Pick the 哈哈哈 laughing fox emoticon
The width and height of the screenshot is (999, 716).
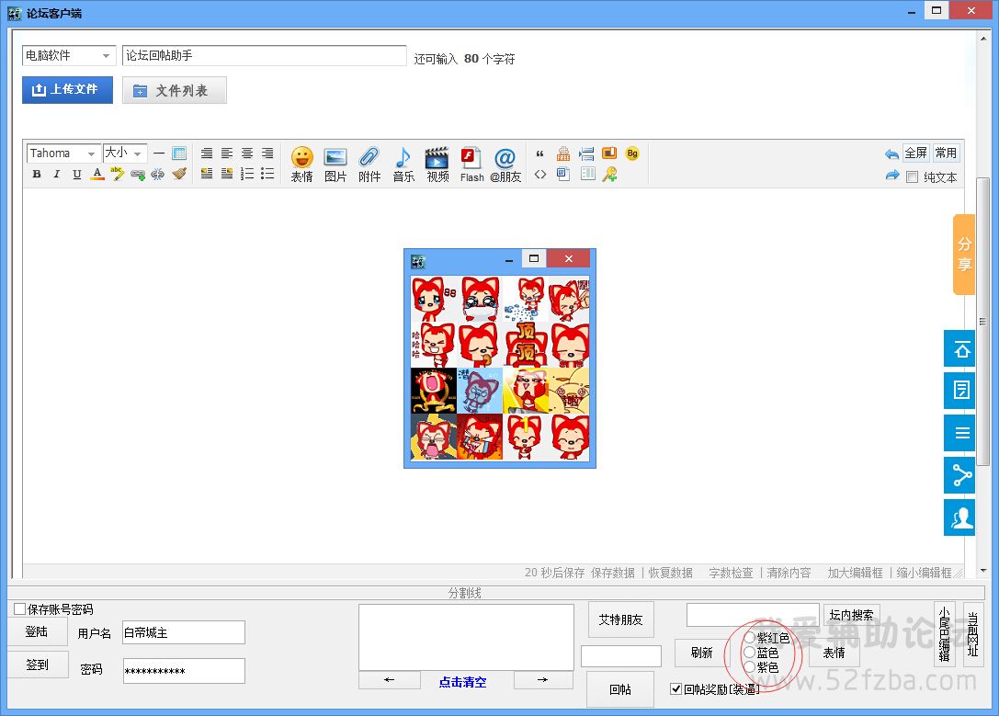click(434, 345)
